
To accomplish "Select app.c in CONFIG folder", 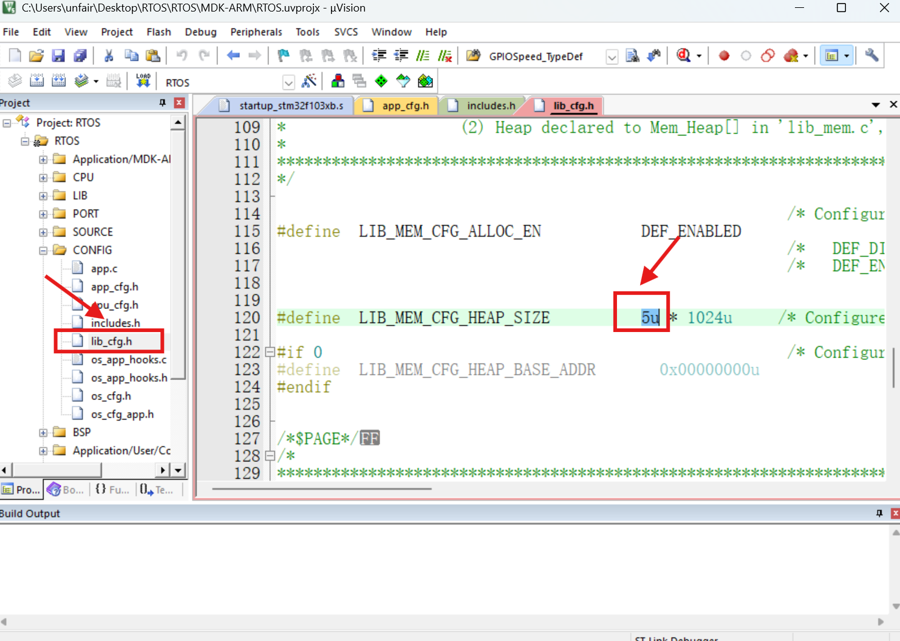I will (104, 269).
